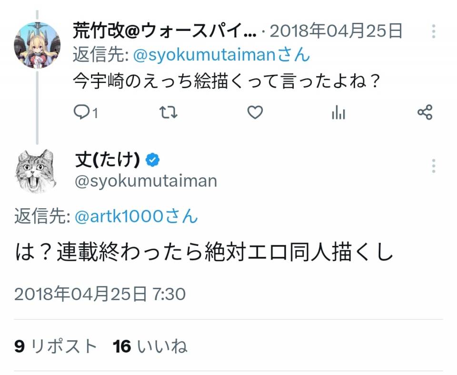This screenshot has width=457, height=375.
Task: Click the 丈(たけ) display name
Action: tap(107, 161)
